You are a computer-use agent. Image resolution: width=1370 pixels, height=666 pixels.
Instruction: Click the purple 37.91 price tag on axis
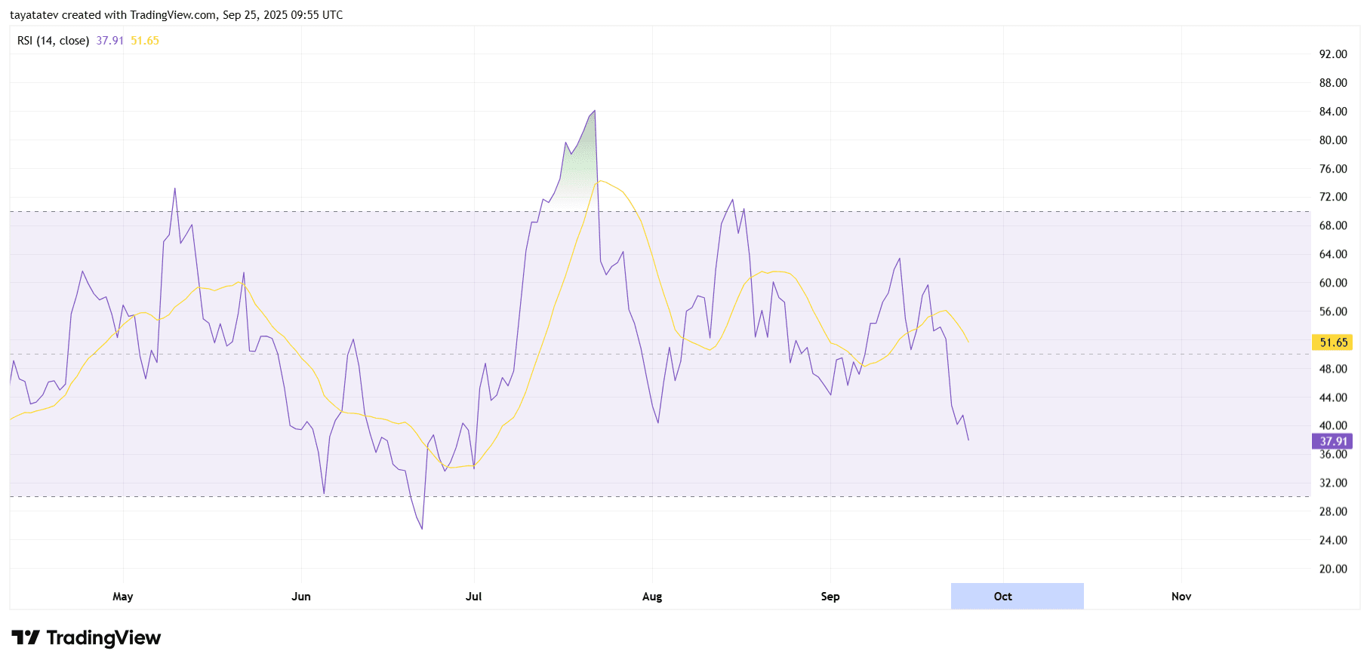pyautogui.click(x=1332, y=441)
